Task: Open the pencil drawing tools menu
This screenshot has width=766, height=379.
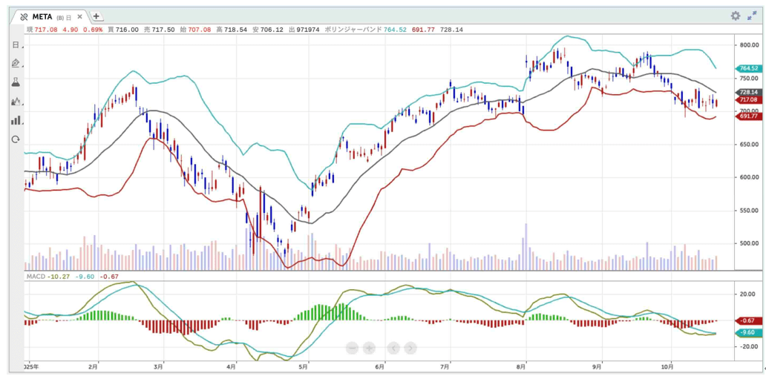Action: click(x=16, y=64)
